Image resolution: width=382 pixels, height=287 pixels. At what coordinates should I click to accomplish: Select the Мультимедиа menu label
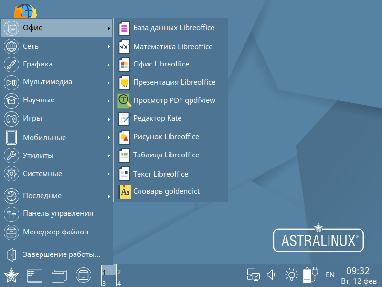47,82
